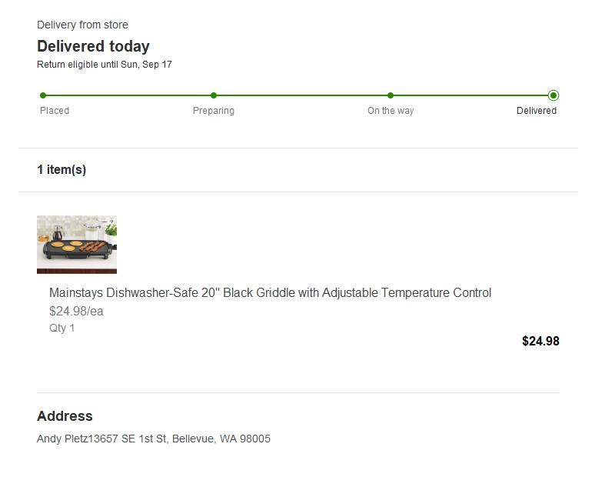Viewport: 615px width, 497px height.
Task: Click the 1 item(s) section heading
Action: click(x=61, y=170)
